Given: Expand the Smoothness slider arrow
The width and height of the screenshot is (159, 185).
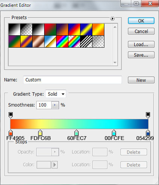Looking at the screenshot, I should click(55, 105).
